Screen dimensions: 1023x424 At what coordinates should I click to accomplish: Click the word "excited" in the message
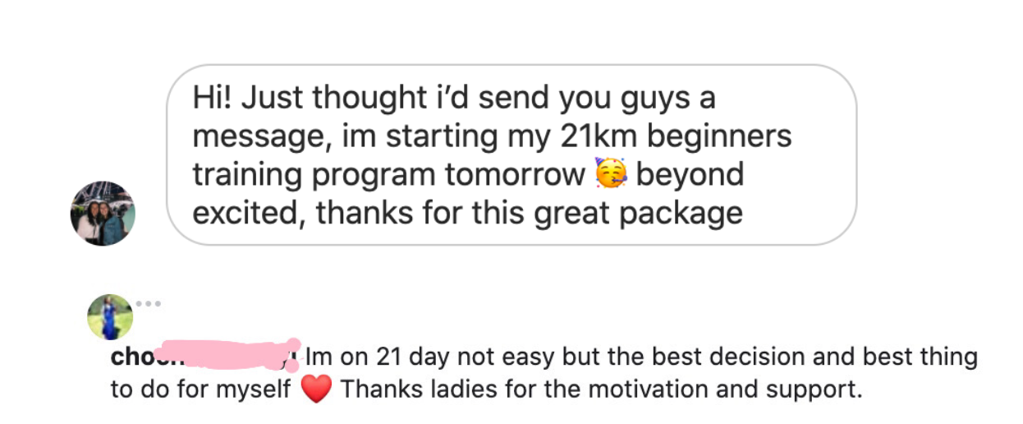pos(248,213)
